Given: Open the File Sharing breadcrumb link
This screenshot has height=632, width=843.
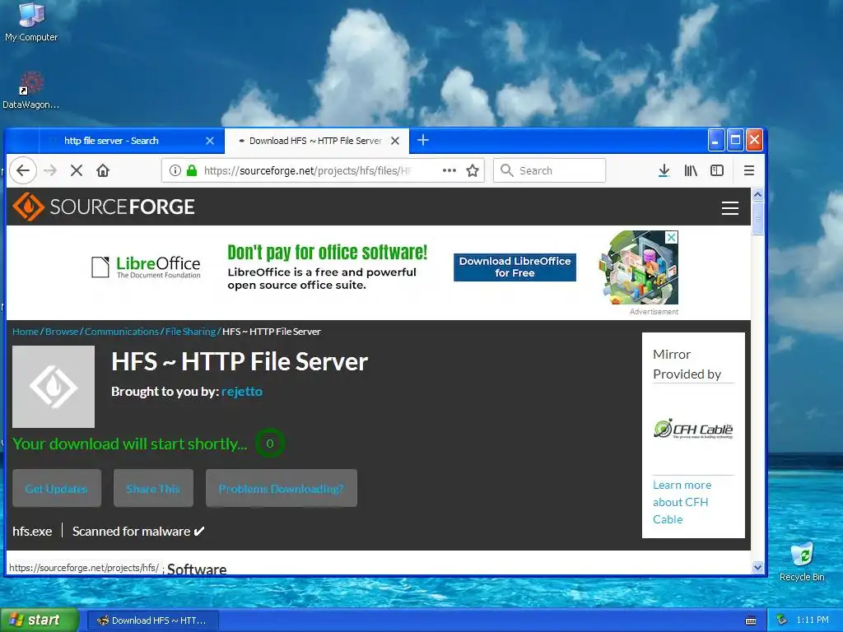Looking at the screenshot, I should point(190,332).
